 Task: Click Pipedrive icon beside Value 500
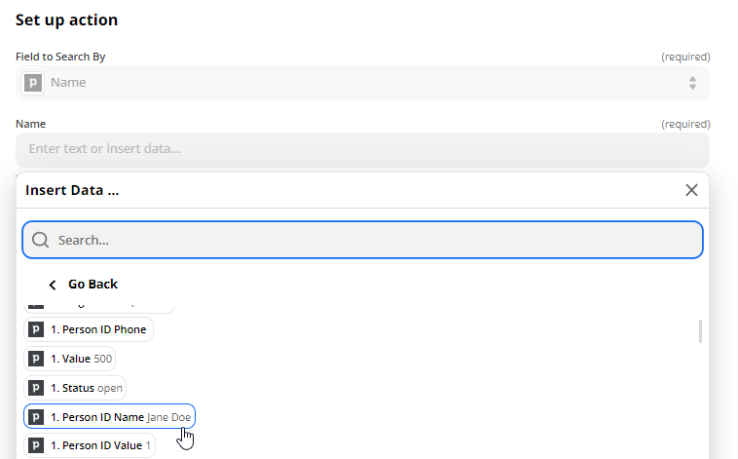pos(36,359)
